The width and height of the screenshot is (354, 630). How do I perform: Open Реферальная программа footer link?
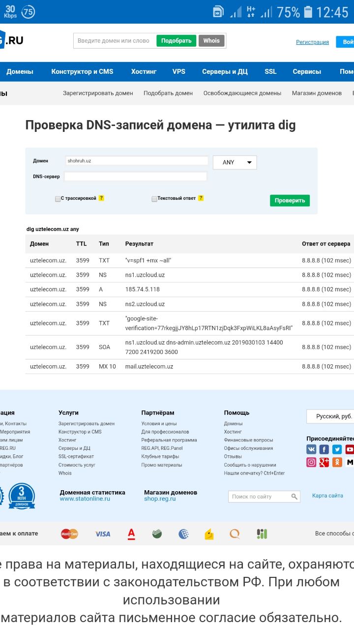point(169,440)
